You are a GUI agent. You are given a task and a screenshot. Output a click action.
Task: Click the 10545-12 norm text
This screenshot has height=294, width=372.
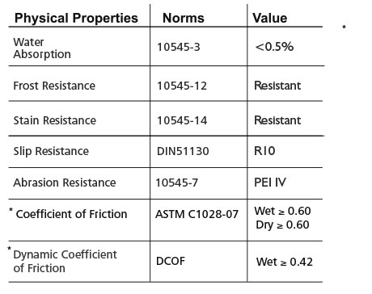(182, 86)
